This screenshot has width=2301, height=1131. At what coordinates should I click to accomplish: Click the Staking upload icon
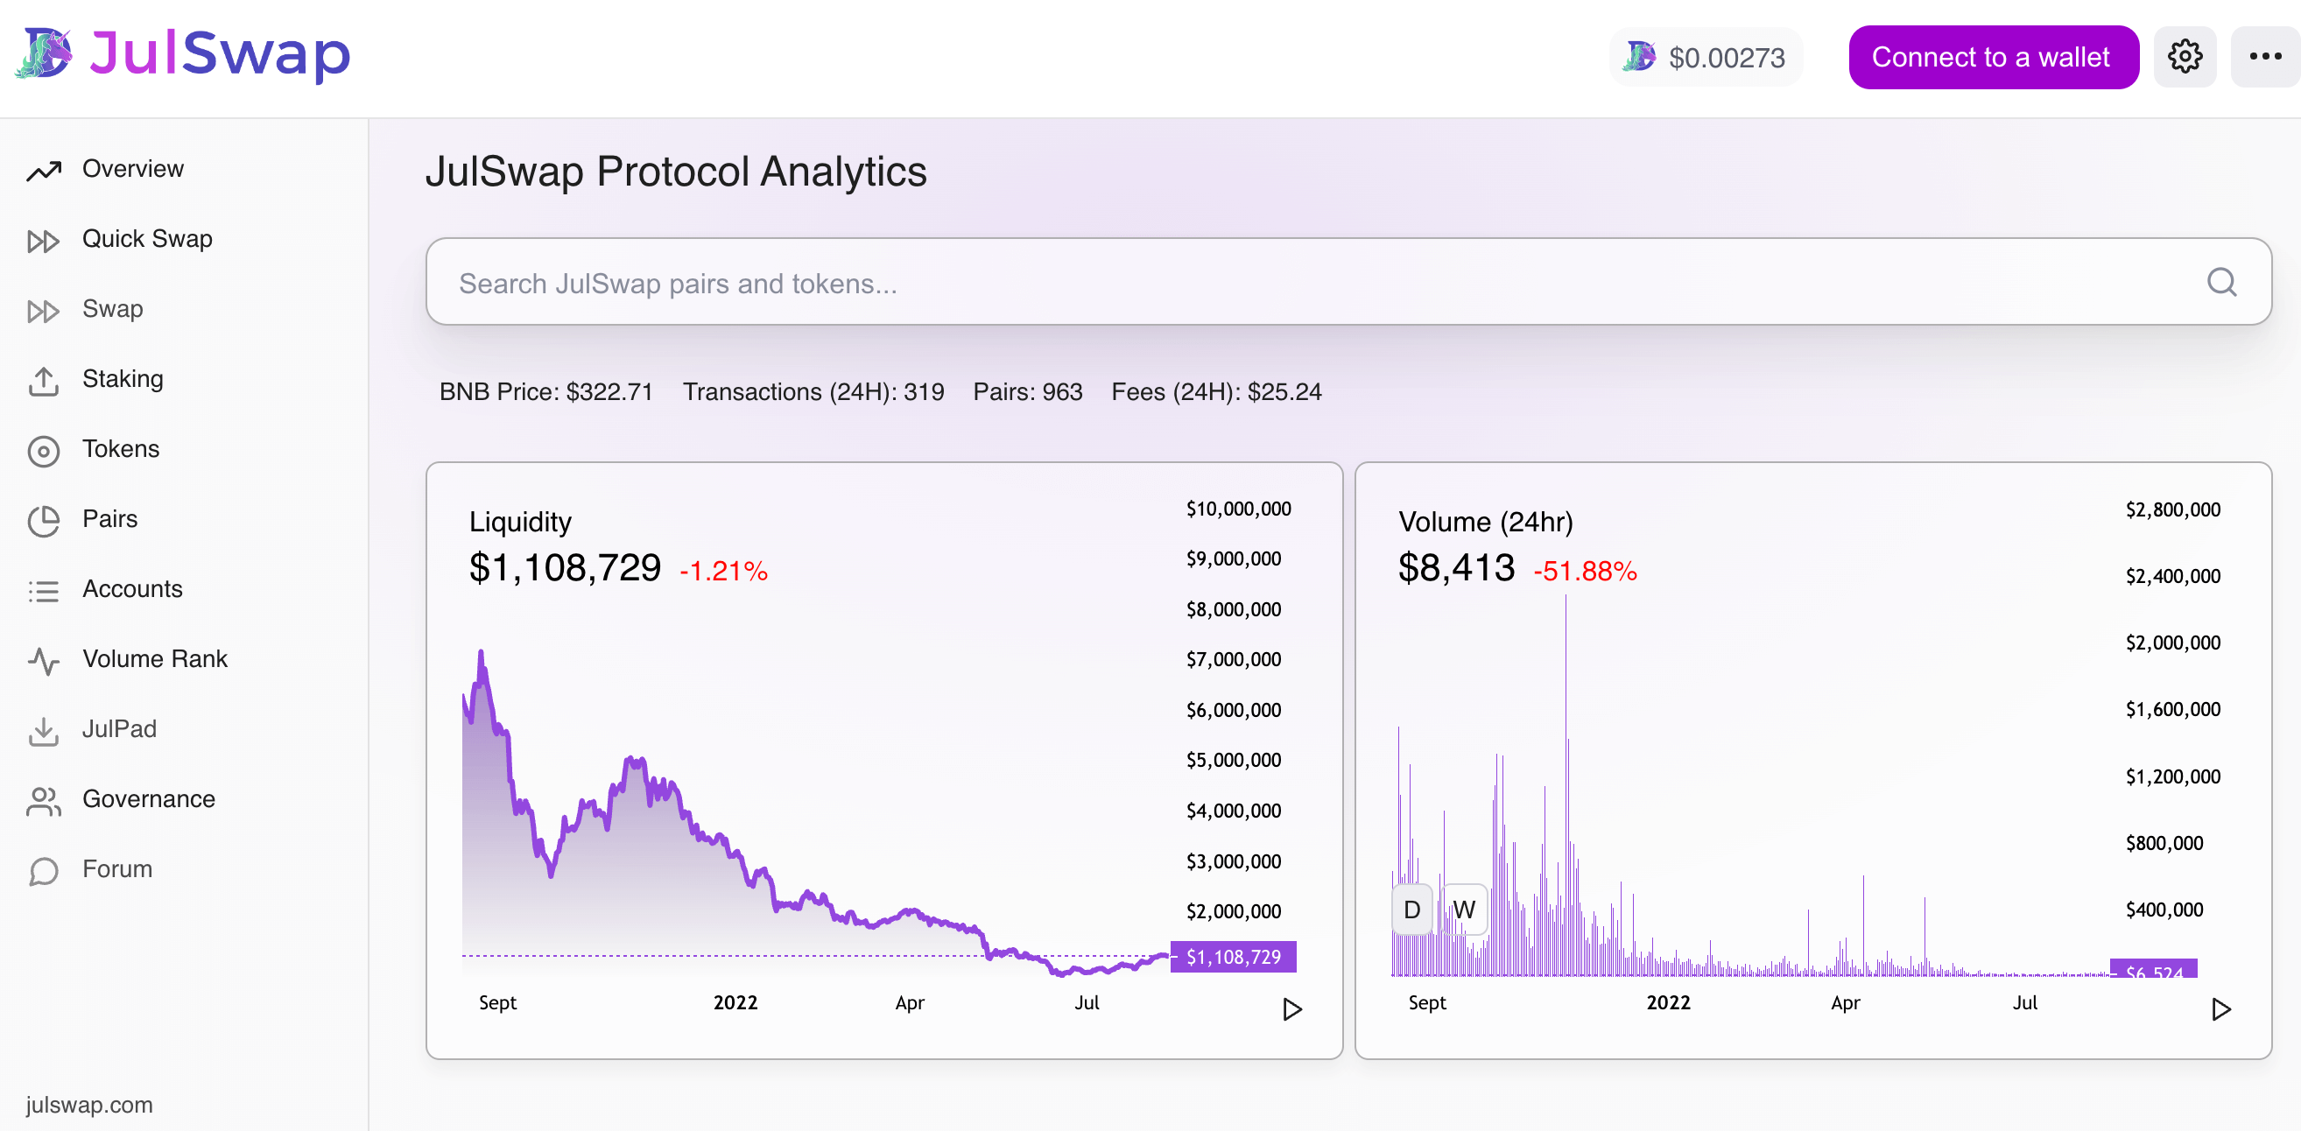[43, 381]
